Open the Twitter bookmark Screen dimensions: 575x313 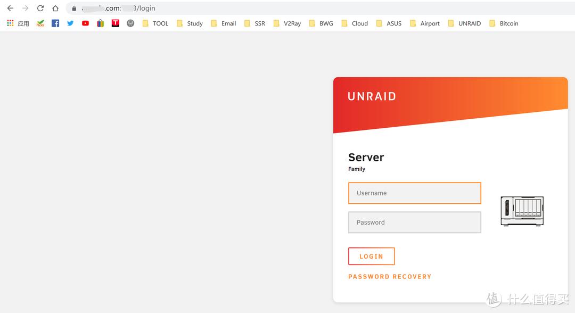click(x=70, y=23)
